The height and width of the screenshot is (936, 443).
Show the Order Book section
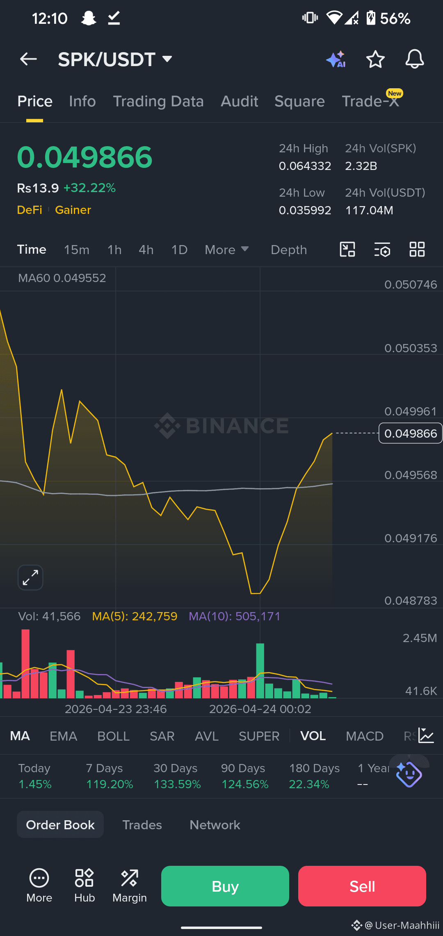pos(60,825)
